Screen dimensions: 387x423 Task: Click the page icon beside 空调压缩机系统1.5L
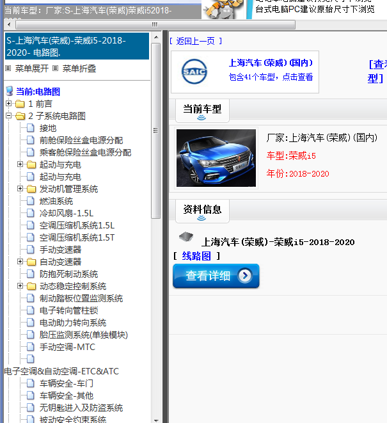[31, 225]
